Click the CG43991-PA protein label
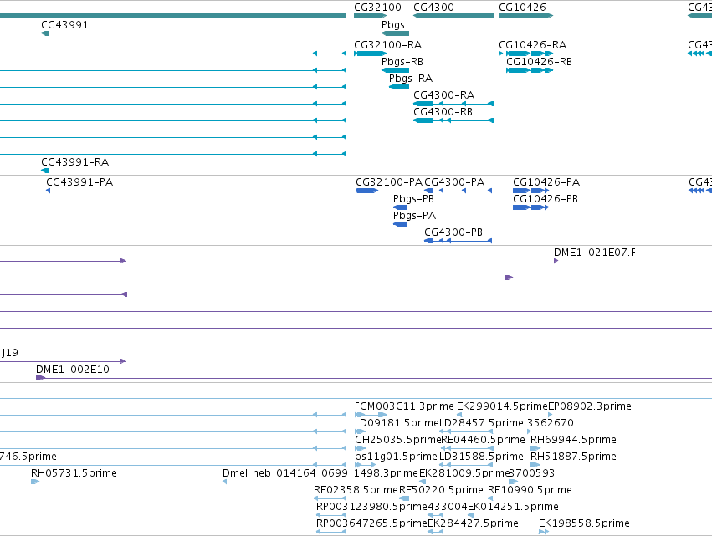 (x=79, y=182)
